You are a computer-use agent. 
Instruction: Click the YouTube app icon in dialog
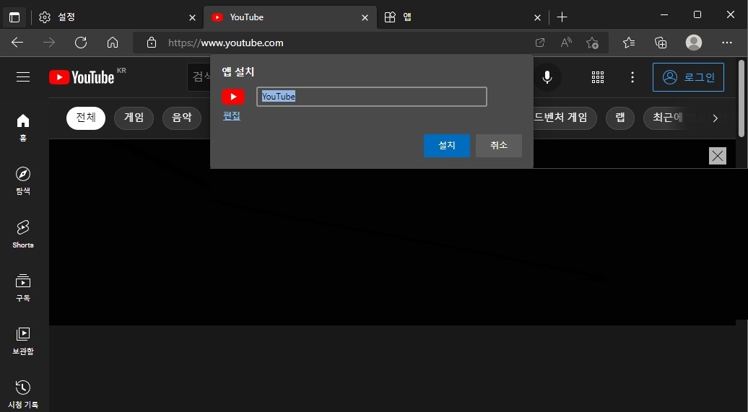tap(233, 97)
